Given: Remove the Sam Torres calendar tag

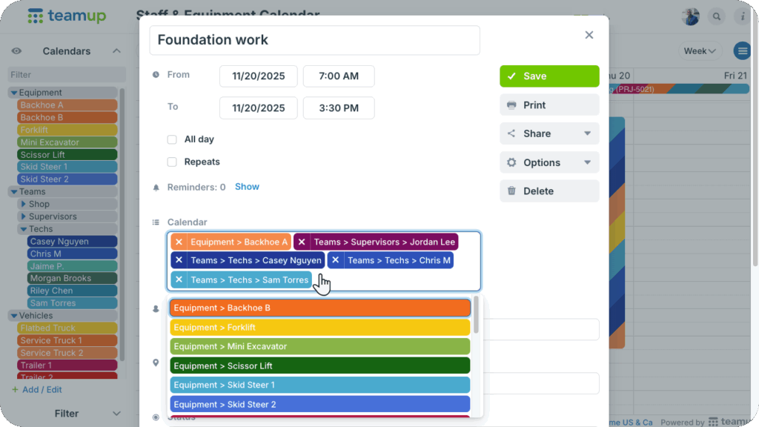Looking at the screenshot, I should coord(179,279).
